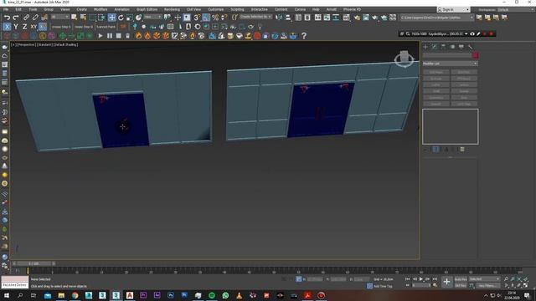The height and width of the screenshot is (301, 536).
Task: Toggle Spinner Snap
Action: (224, 17)
